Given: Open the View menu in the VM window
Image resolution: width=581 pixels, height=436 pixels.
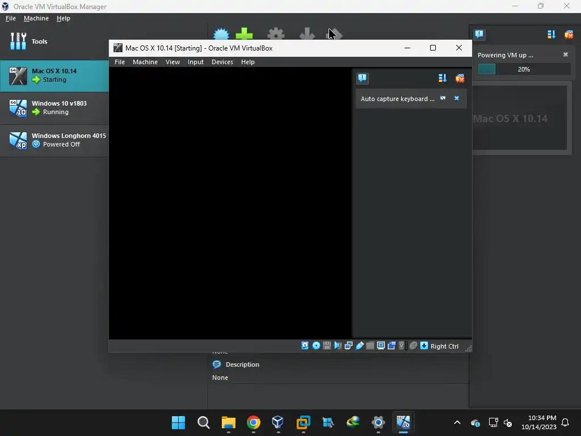Looking at the screenshot, I should 172,62.
